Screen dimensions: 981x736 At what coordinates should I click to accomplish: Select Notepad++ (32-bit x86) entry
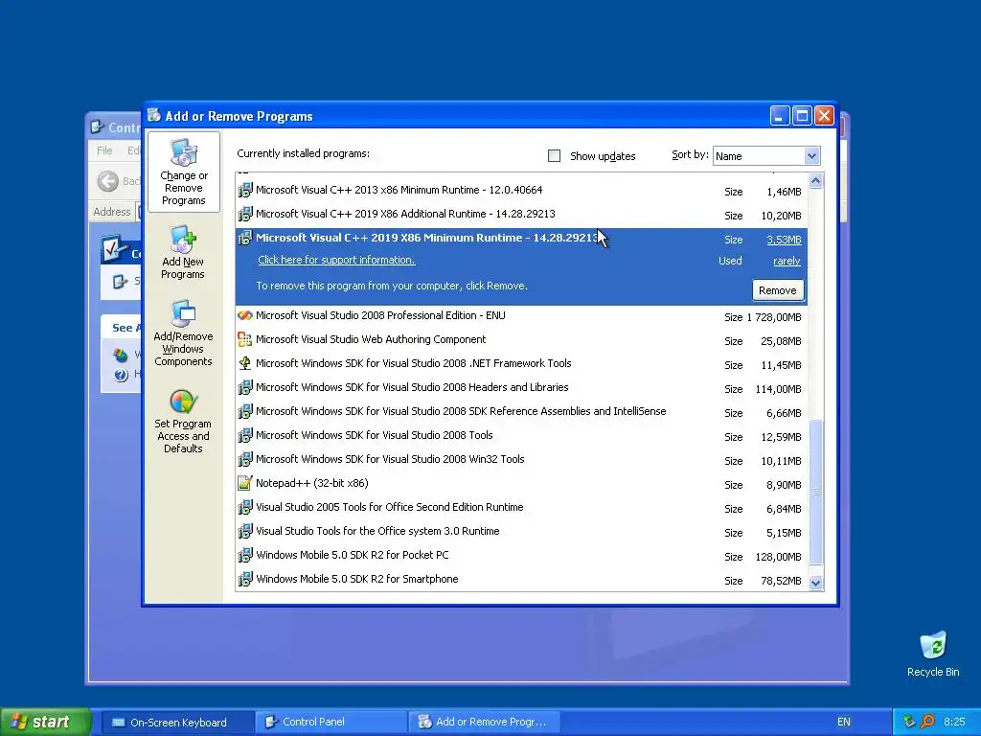[x=521, y=483]
